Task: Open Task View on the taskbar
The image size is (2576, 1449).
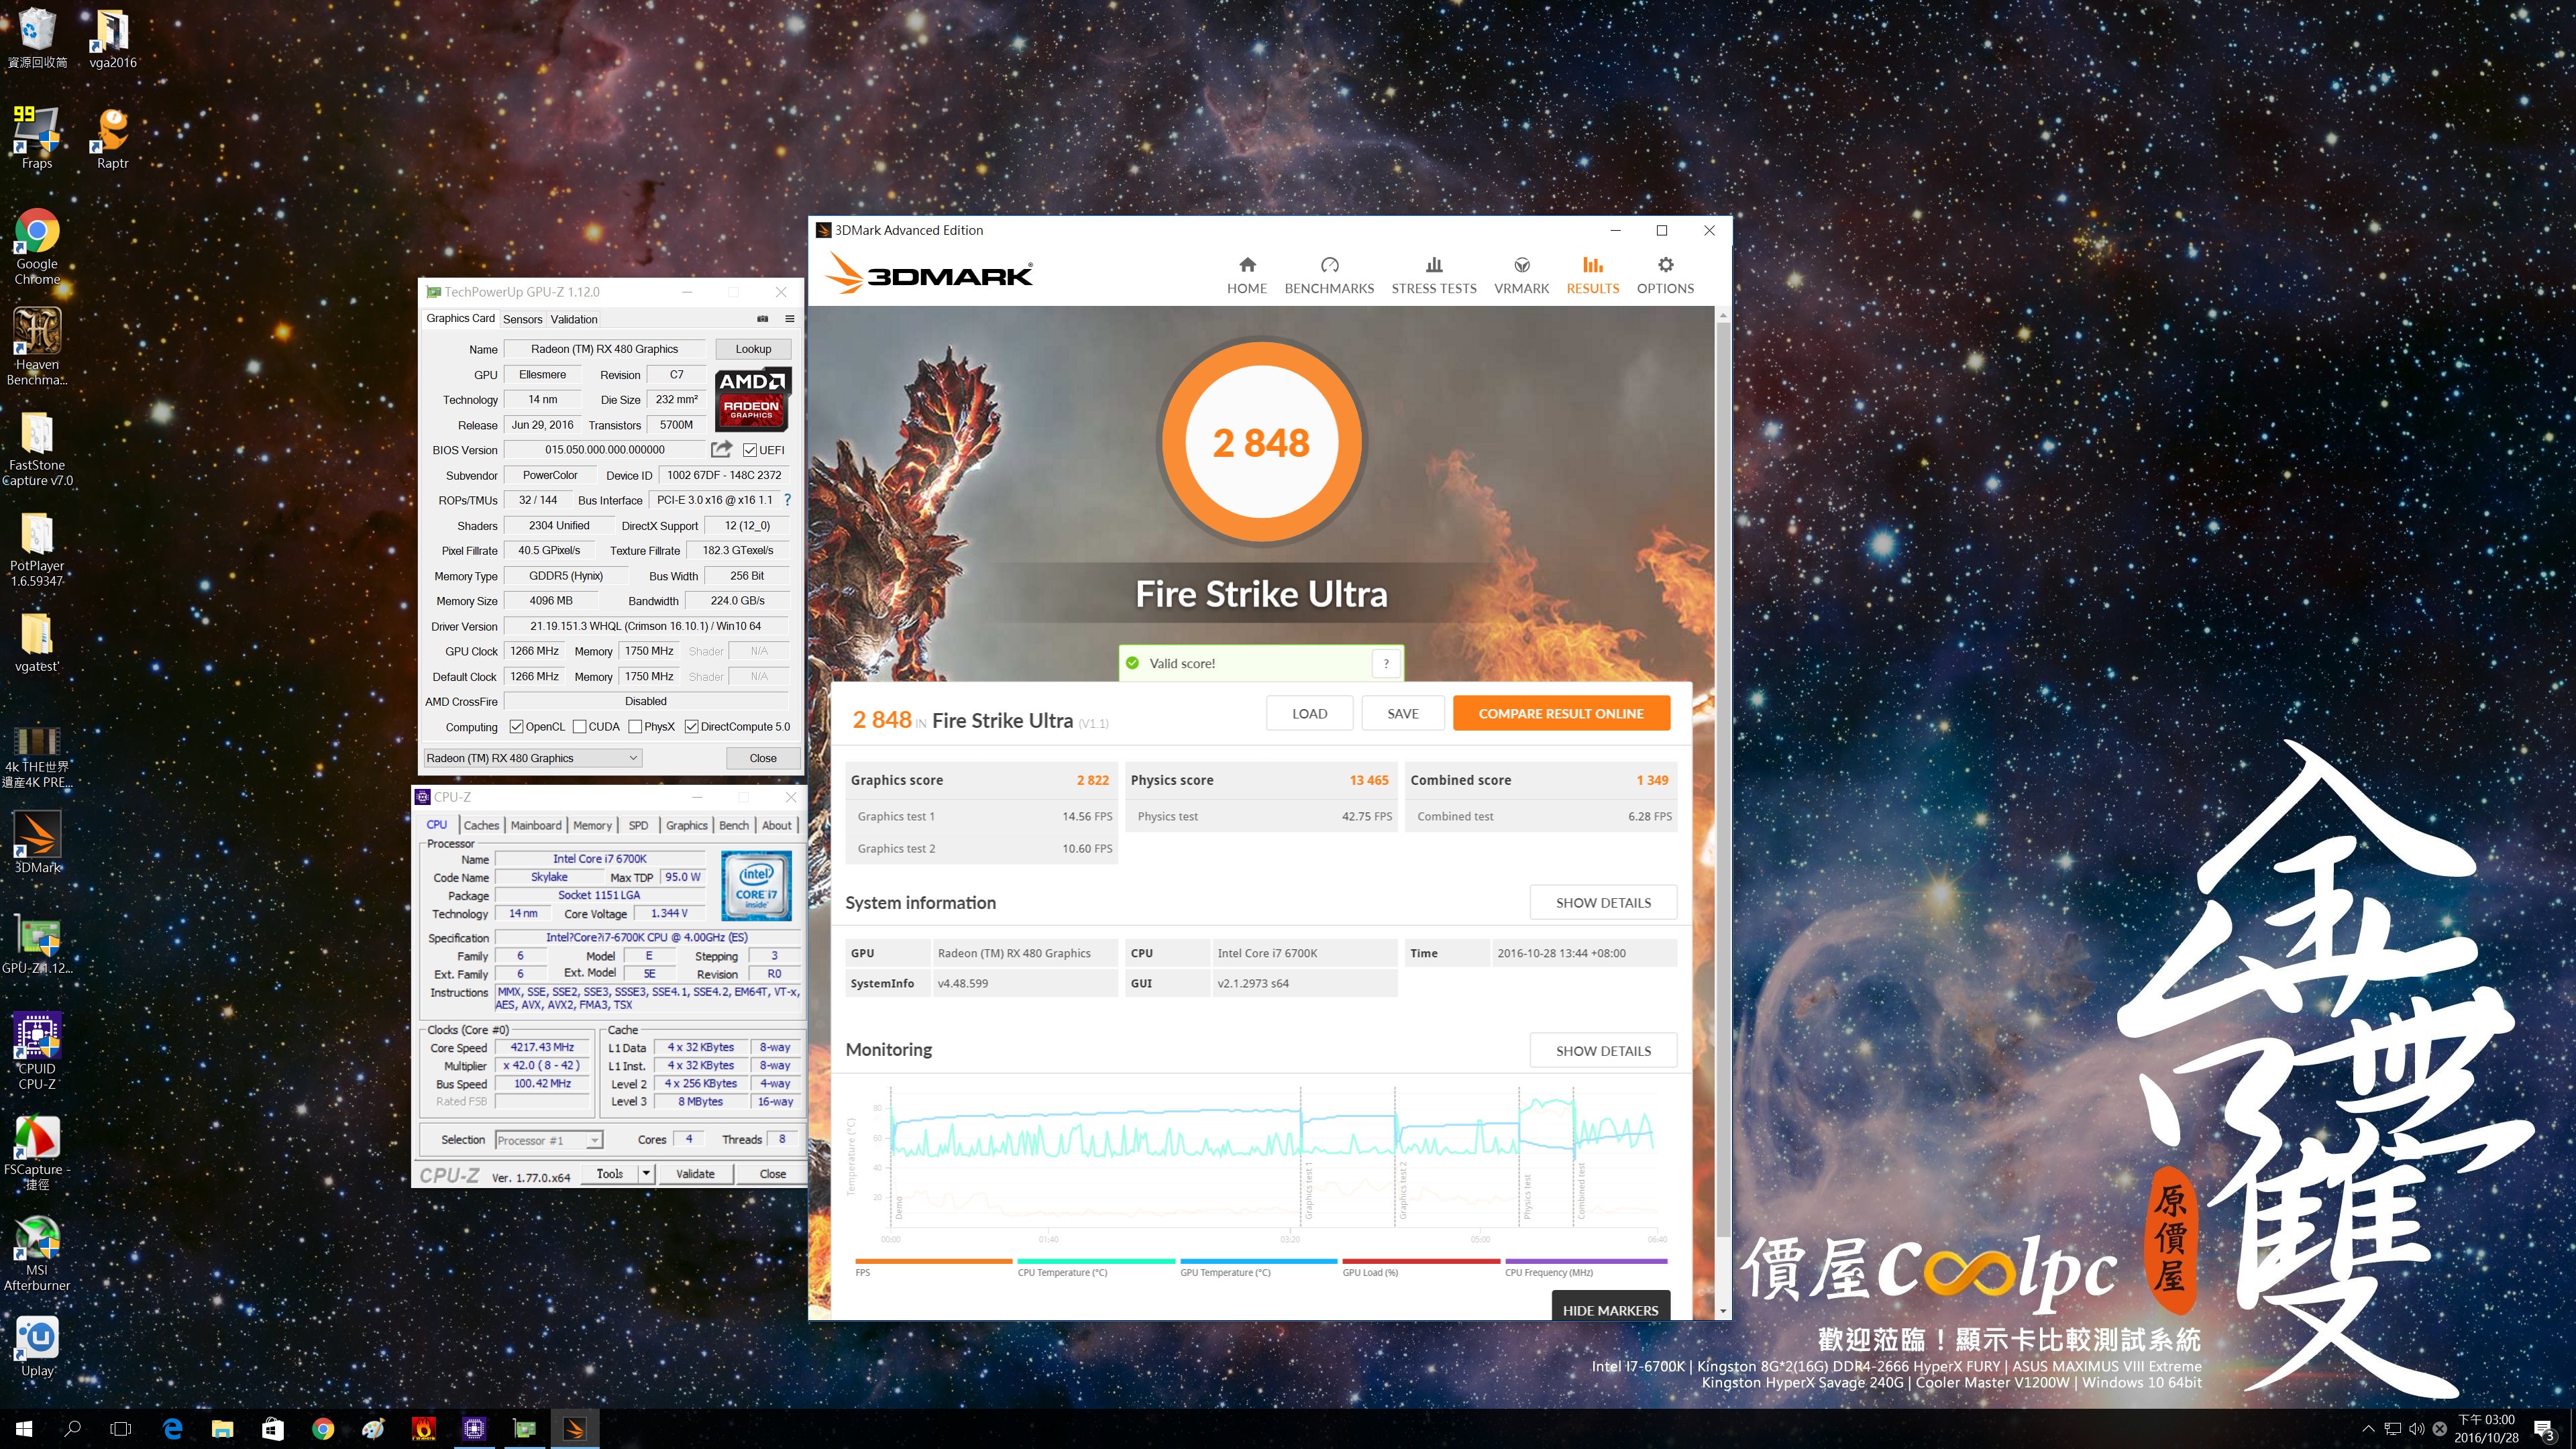Action: [x=120, y=1429]
